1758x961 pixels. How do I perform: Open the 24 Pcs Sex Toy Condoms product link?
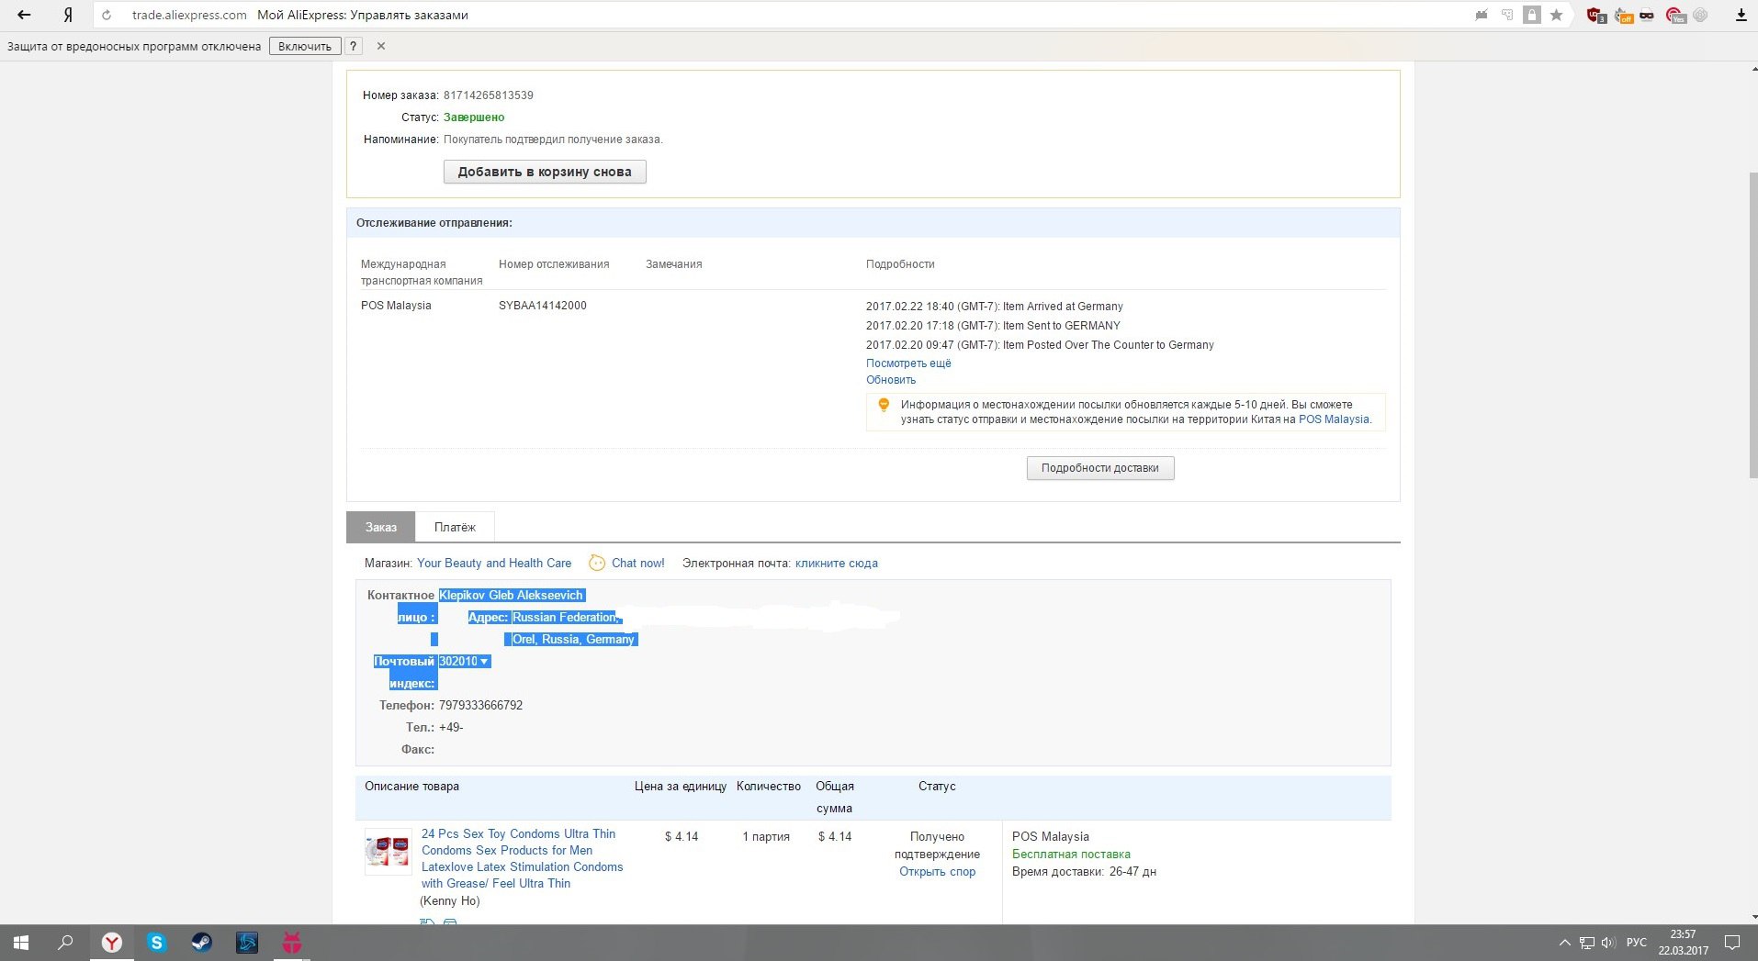pyautogui.click(x=522, y=858)
